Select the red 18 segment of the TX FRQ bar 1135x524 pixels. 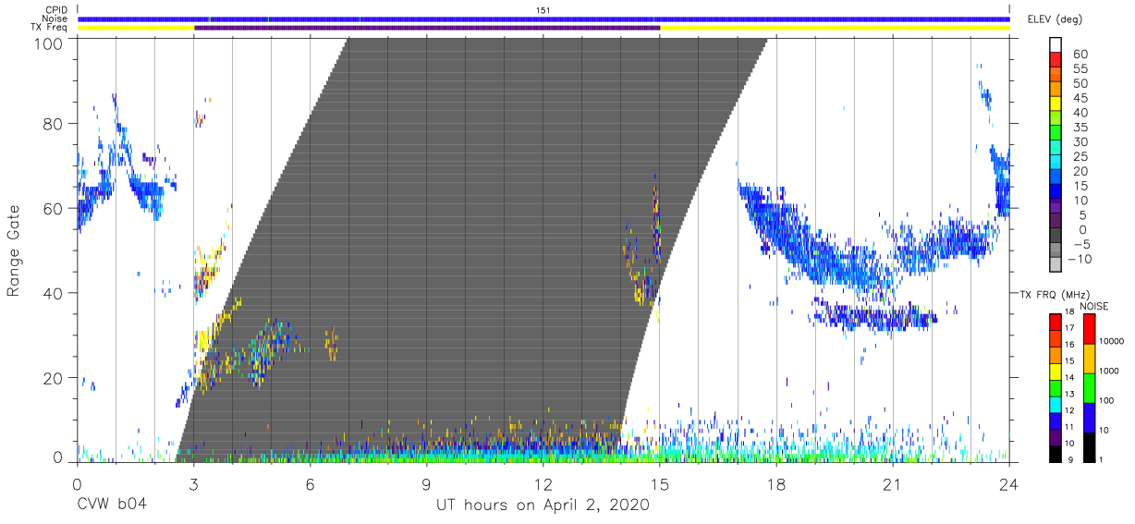(x=1055, y=320)
